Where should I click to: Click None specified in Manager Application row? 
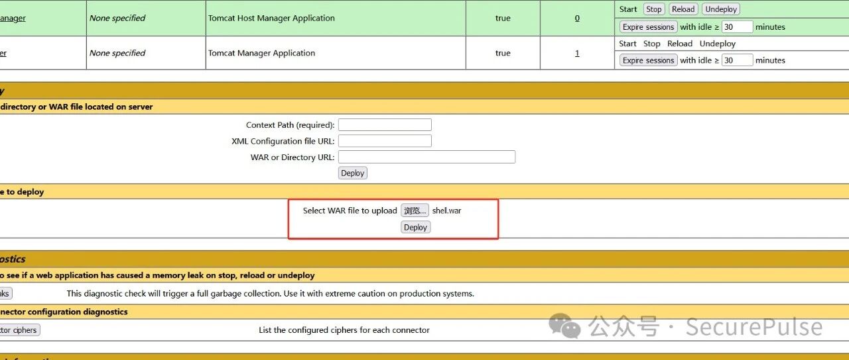tap(117, 53)
